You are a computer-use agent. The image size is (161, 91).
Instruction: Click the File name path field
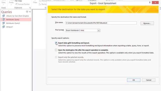101,23
